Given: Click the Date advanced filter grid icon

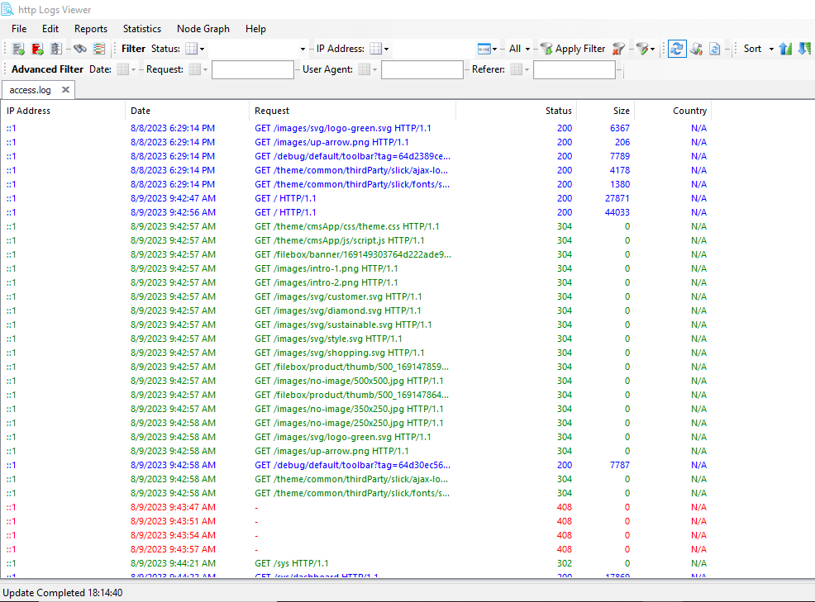Looking at the screenshot, I should click(x=122, y=69).
